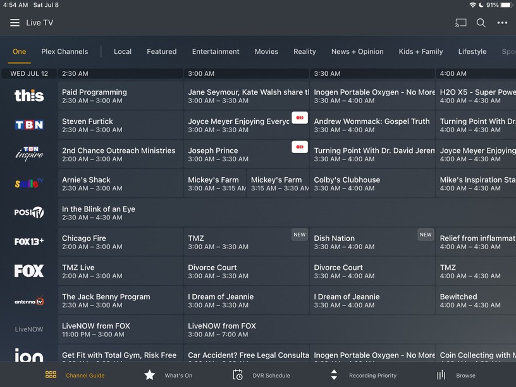The height and width of the screenshot is (387, 516).
Task: Tap the 3:00 AM time header
Action: click(246, 74)
